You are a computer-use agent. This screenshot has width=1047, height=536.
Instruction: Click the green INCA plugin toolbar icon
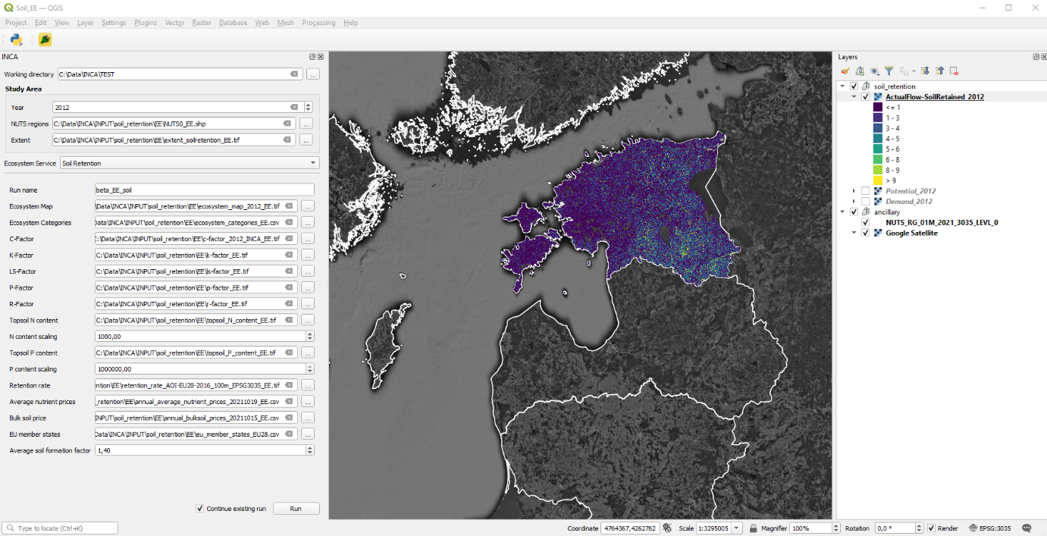point(45,39)
